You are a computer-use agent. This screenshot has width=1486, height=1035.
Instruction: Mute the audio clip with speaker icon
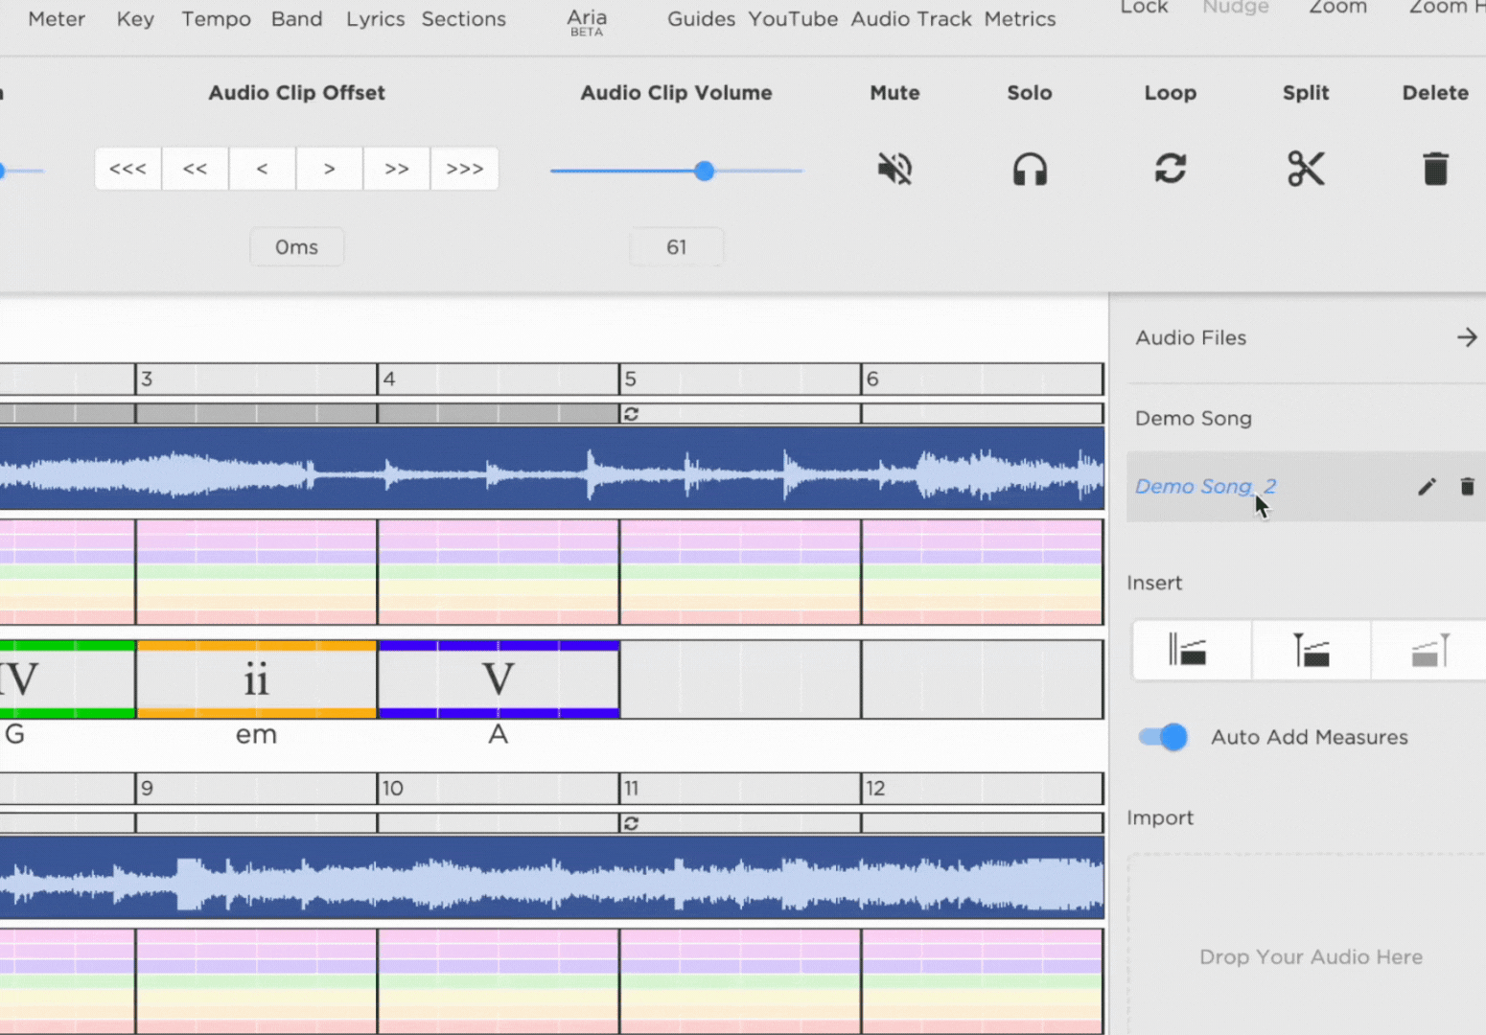(x=894, y=170)
